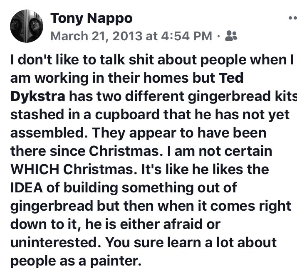The image size is (297, 278).
Task: Click the dot separator after the timestamp
Action: click(x=218, y=36)
